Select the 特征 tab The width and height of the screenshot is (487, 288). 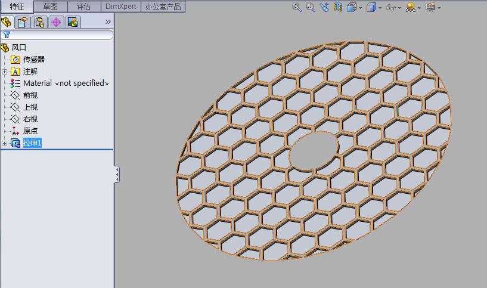click(17, 7)
